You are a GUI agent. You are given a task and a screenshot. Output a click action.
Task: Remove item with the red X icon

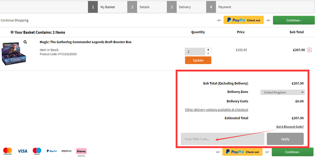click(x=309, y=50)
